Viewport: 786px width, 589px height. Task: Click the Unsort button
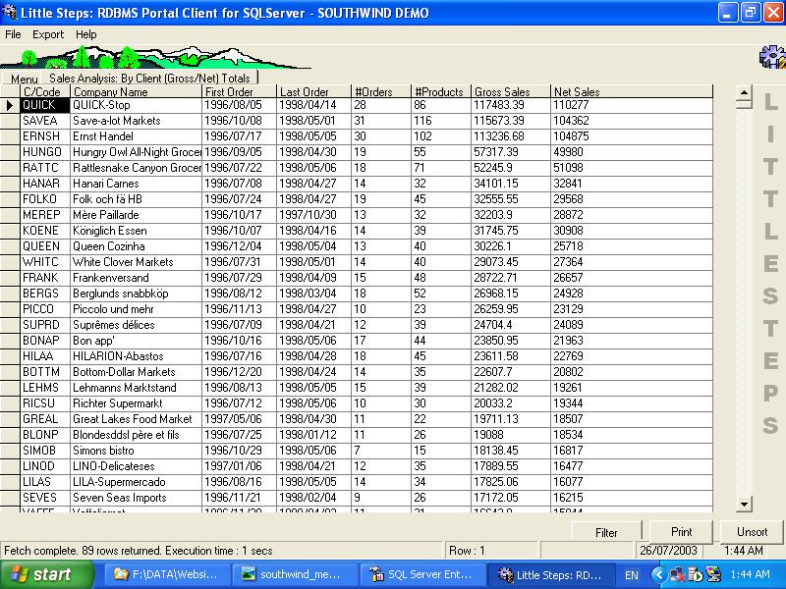coord(752,531)
